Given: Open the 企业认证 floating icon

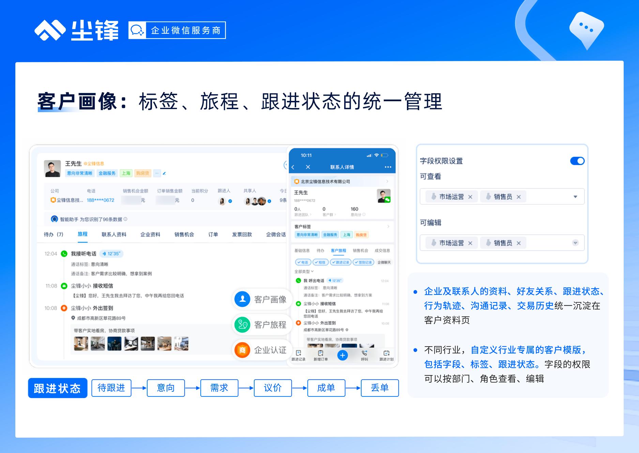Looking at the screenshot, I should (262, 350).
